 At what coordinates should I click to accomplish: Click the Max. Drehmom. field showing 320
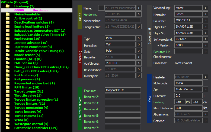(x=188, y=108)
